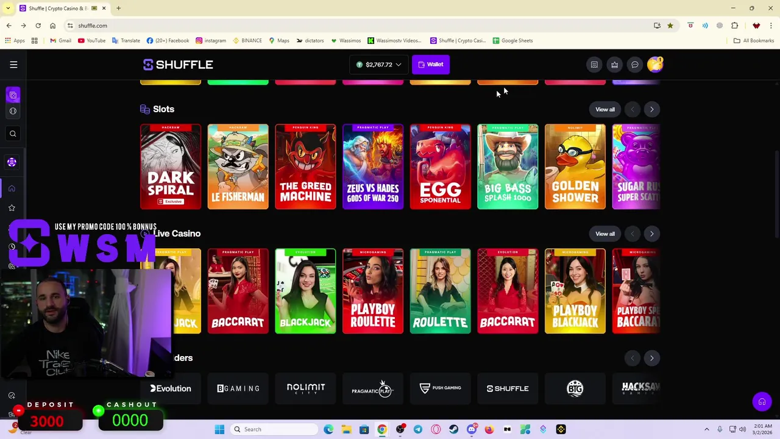Show next Slots with right arrow
Image resolution: width=780 pixels, height=439 pixels.
click(651, 109)
